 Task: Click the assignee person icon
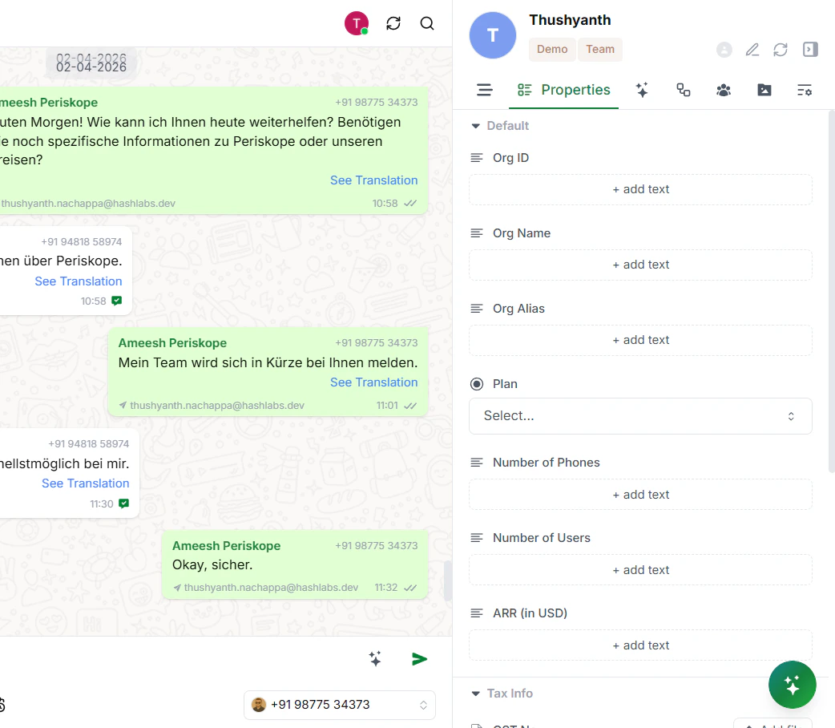[x=724, y=50]
